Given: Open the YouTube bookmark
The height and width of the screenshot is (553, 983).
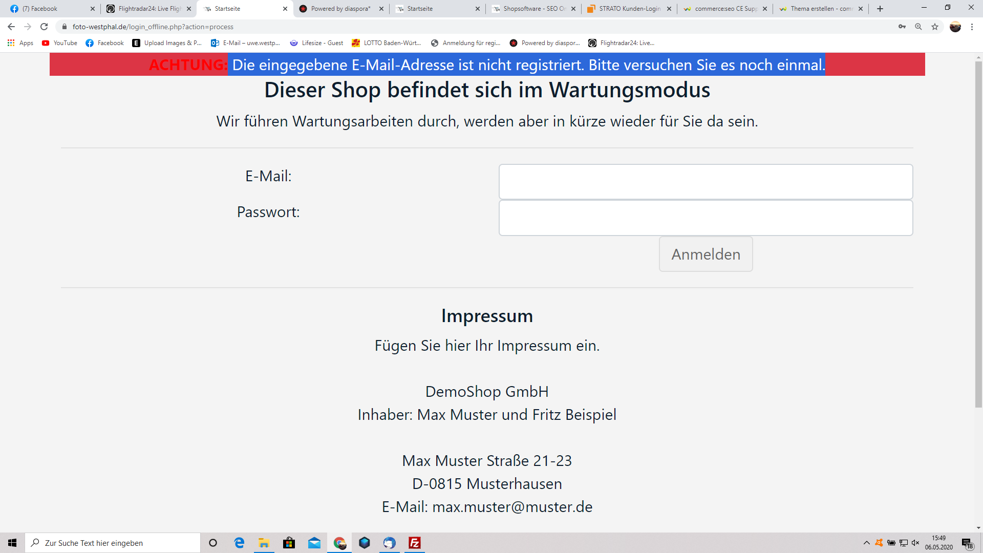Looking at the screenshot, I should pyautogui.click(x=59, y=43).
